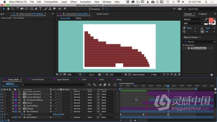
Task: Switch to the Lower Window timeline tab
Action: [x=38, y=79]
